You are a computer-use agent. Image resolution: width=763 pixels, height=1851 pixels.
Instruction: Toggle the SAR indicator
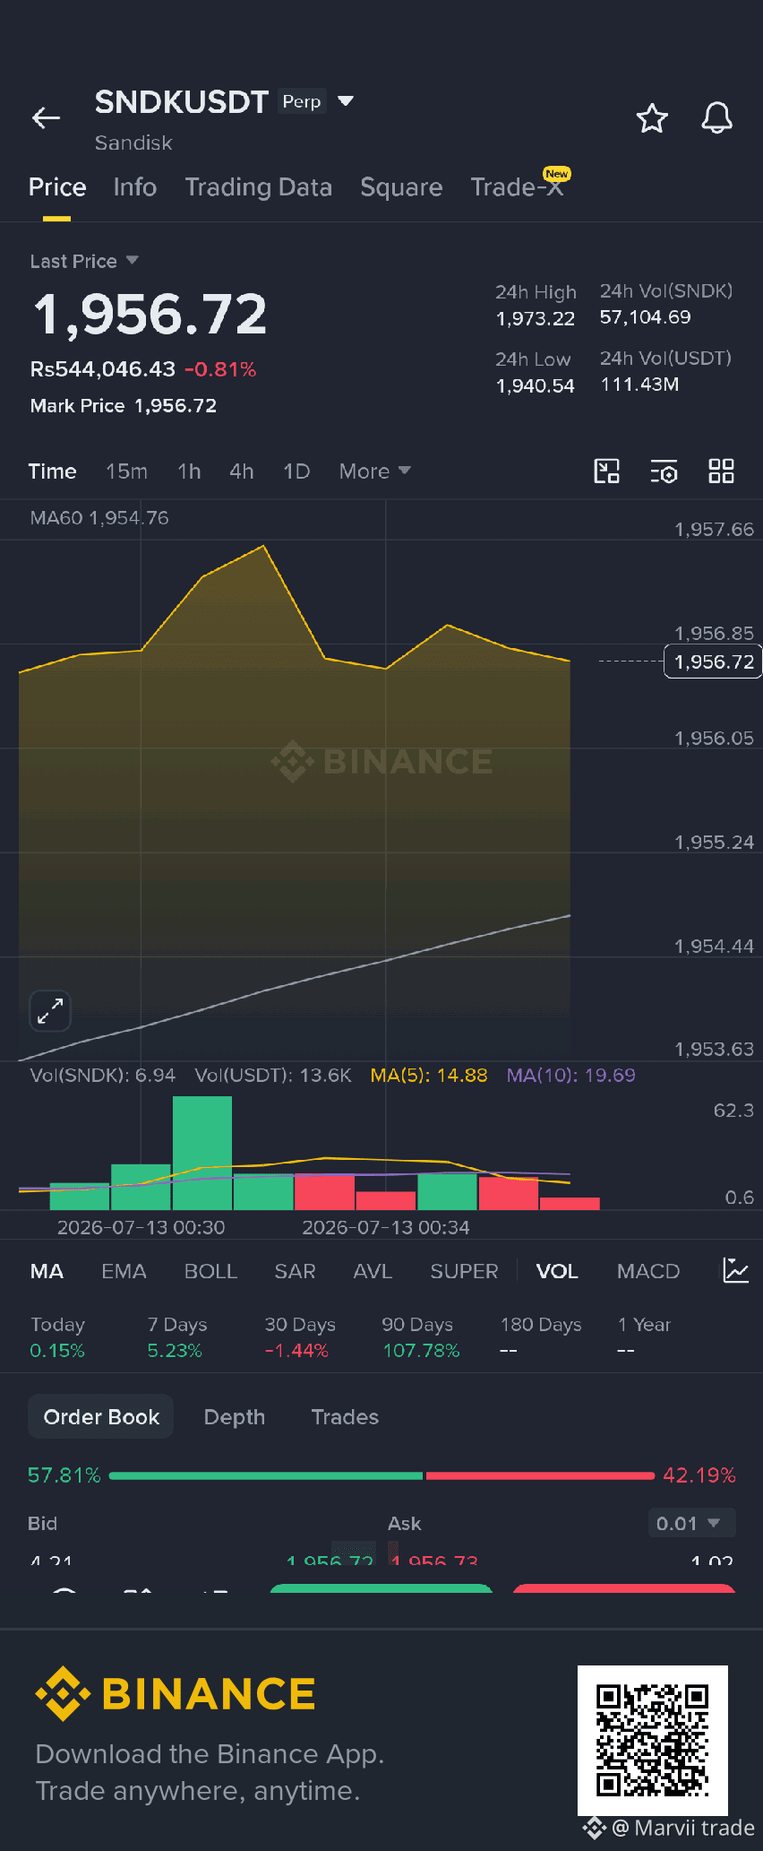click(295, 1271)
